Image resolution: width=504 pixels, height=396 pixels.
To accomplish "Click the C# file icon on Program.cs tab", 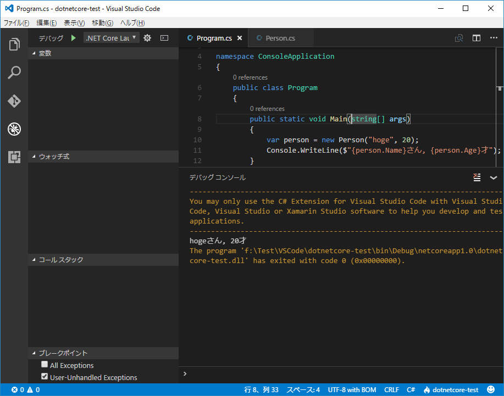I will coord(190,38).
